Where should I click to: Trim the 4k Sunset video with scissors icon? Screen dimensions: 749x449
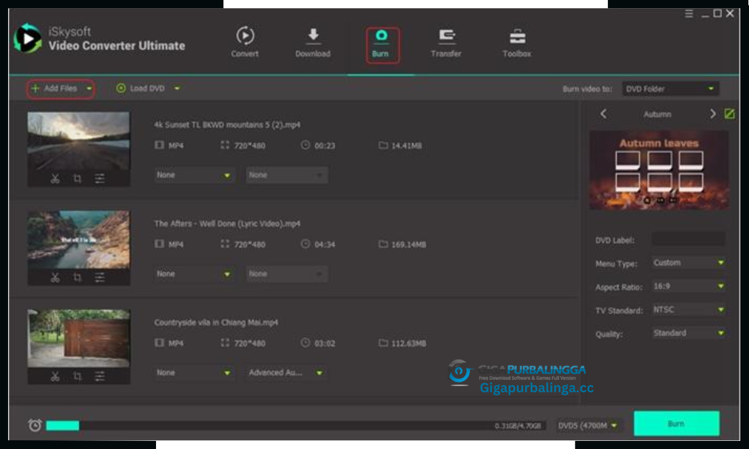click(55, 179)
